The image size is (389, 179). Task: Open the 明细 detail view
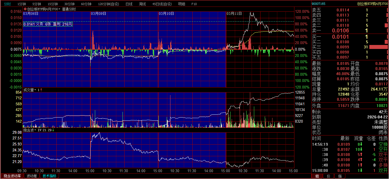coord(182,4)
